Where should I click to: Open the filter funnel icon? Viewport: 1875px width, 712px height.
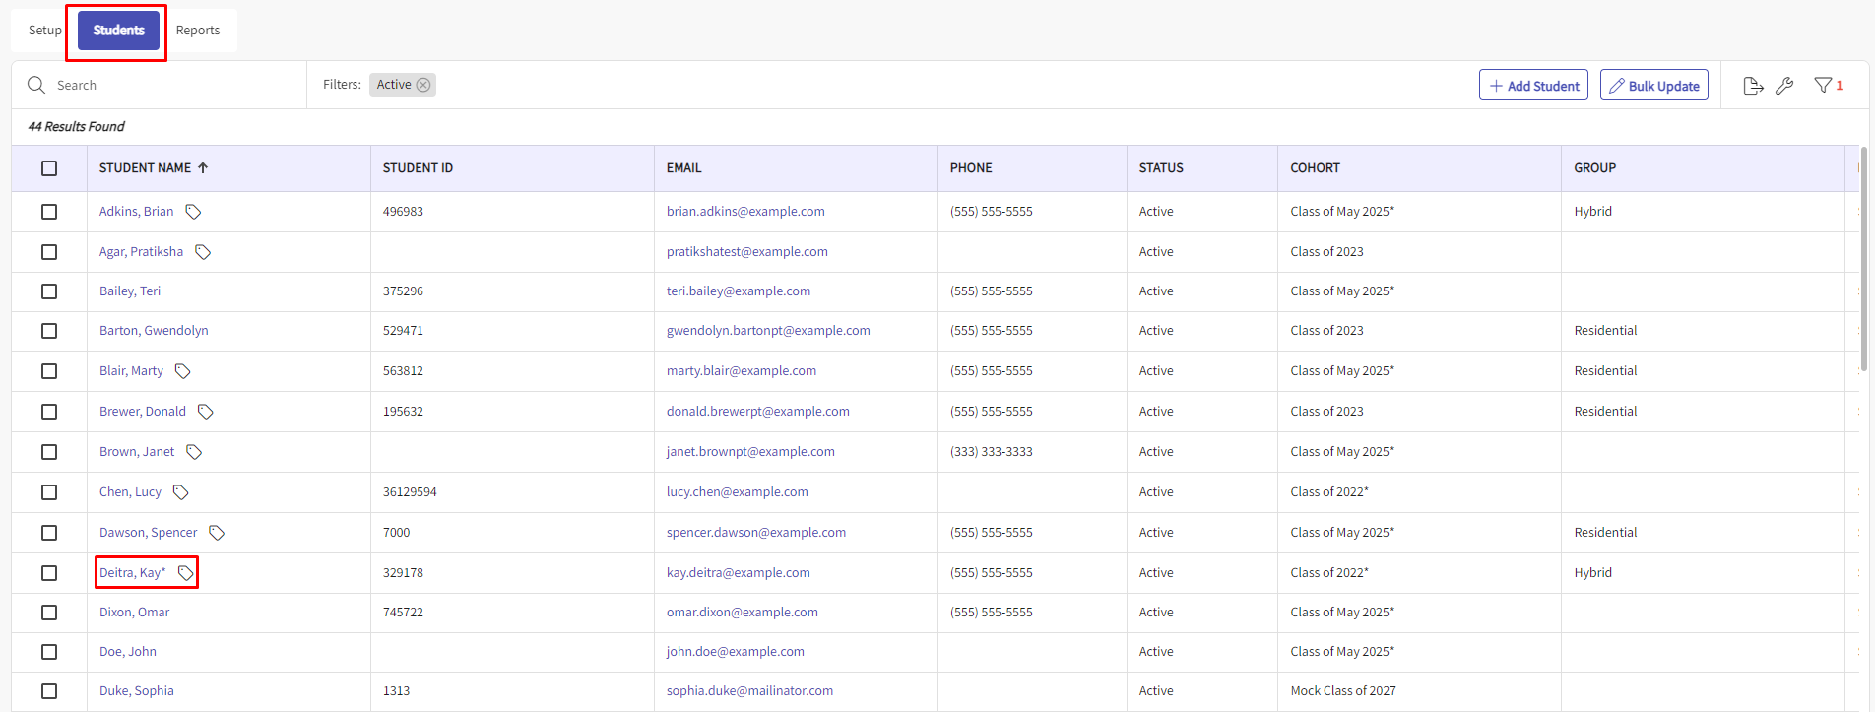pyautogui.click(x=1823, y=86)
